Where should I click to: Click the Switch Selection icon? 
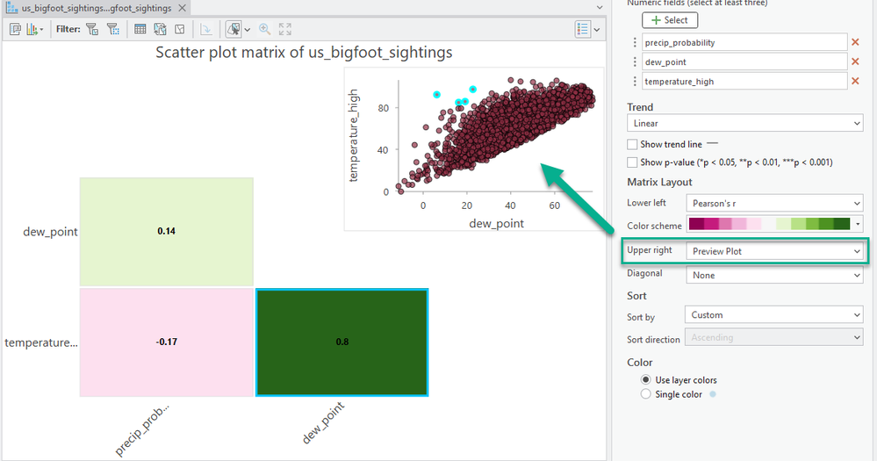pos(160,29)
